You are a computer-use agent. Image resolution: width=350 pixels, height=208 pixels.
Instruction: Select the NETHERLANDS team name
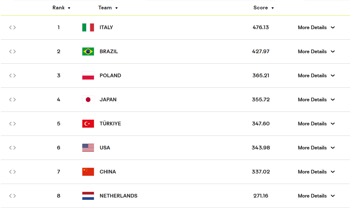click(x=118, y=196)
